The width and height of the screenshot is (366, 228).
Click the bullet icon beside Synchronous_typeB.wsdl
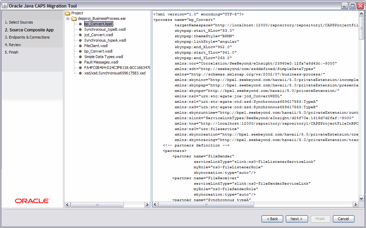pos(80,29)
